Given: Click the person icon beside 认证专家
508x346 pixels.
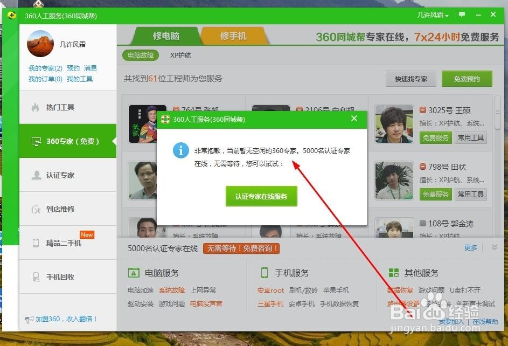Looking at the screenshot, I should (x=36, y=175).
